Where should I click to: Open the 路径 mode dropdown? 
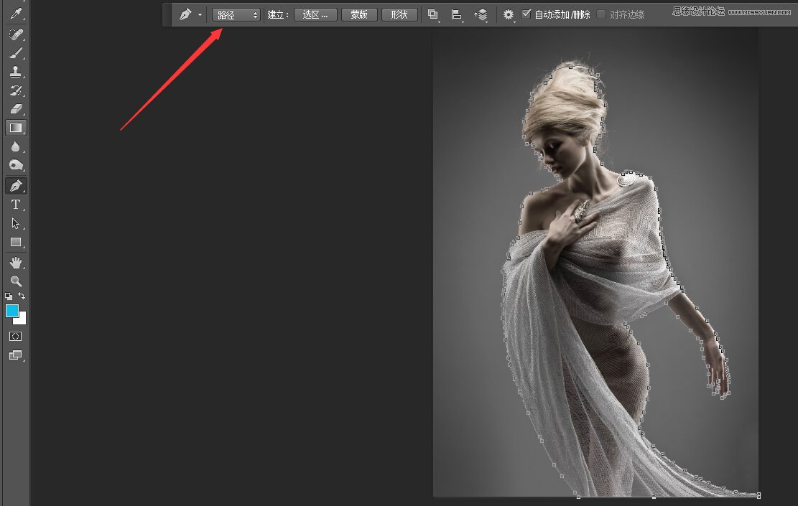pos(236,15)
